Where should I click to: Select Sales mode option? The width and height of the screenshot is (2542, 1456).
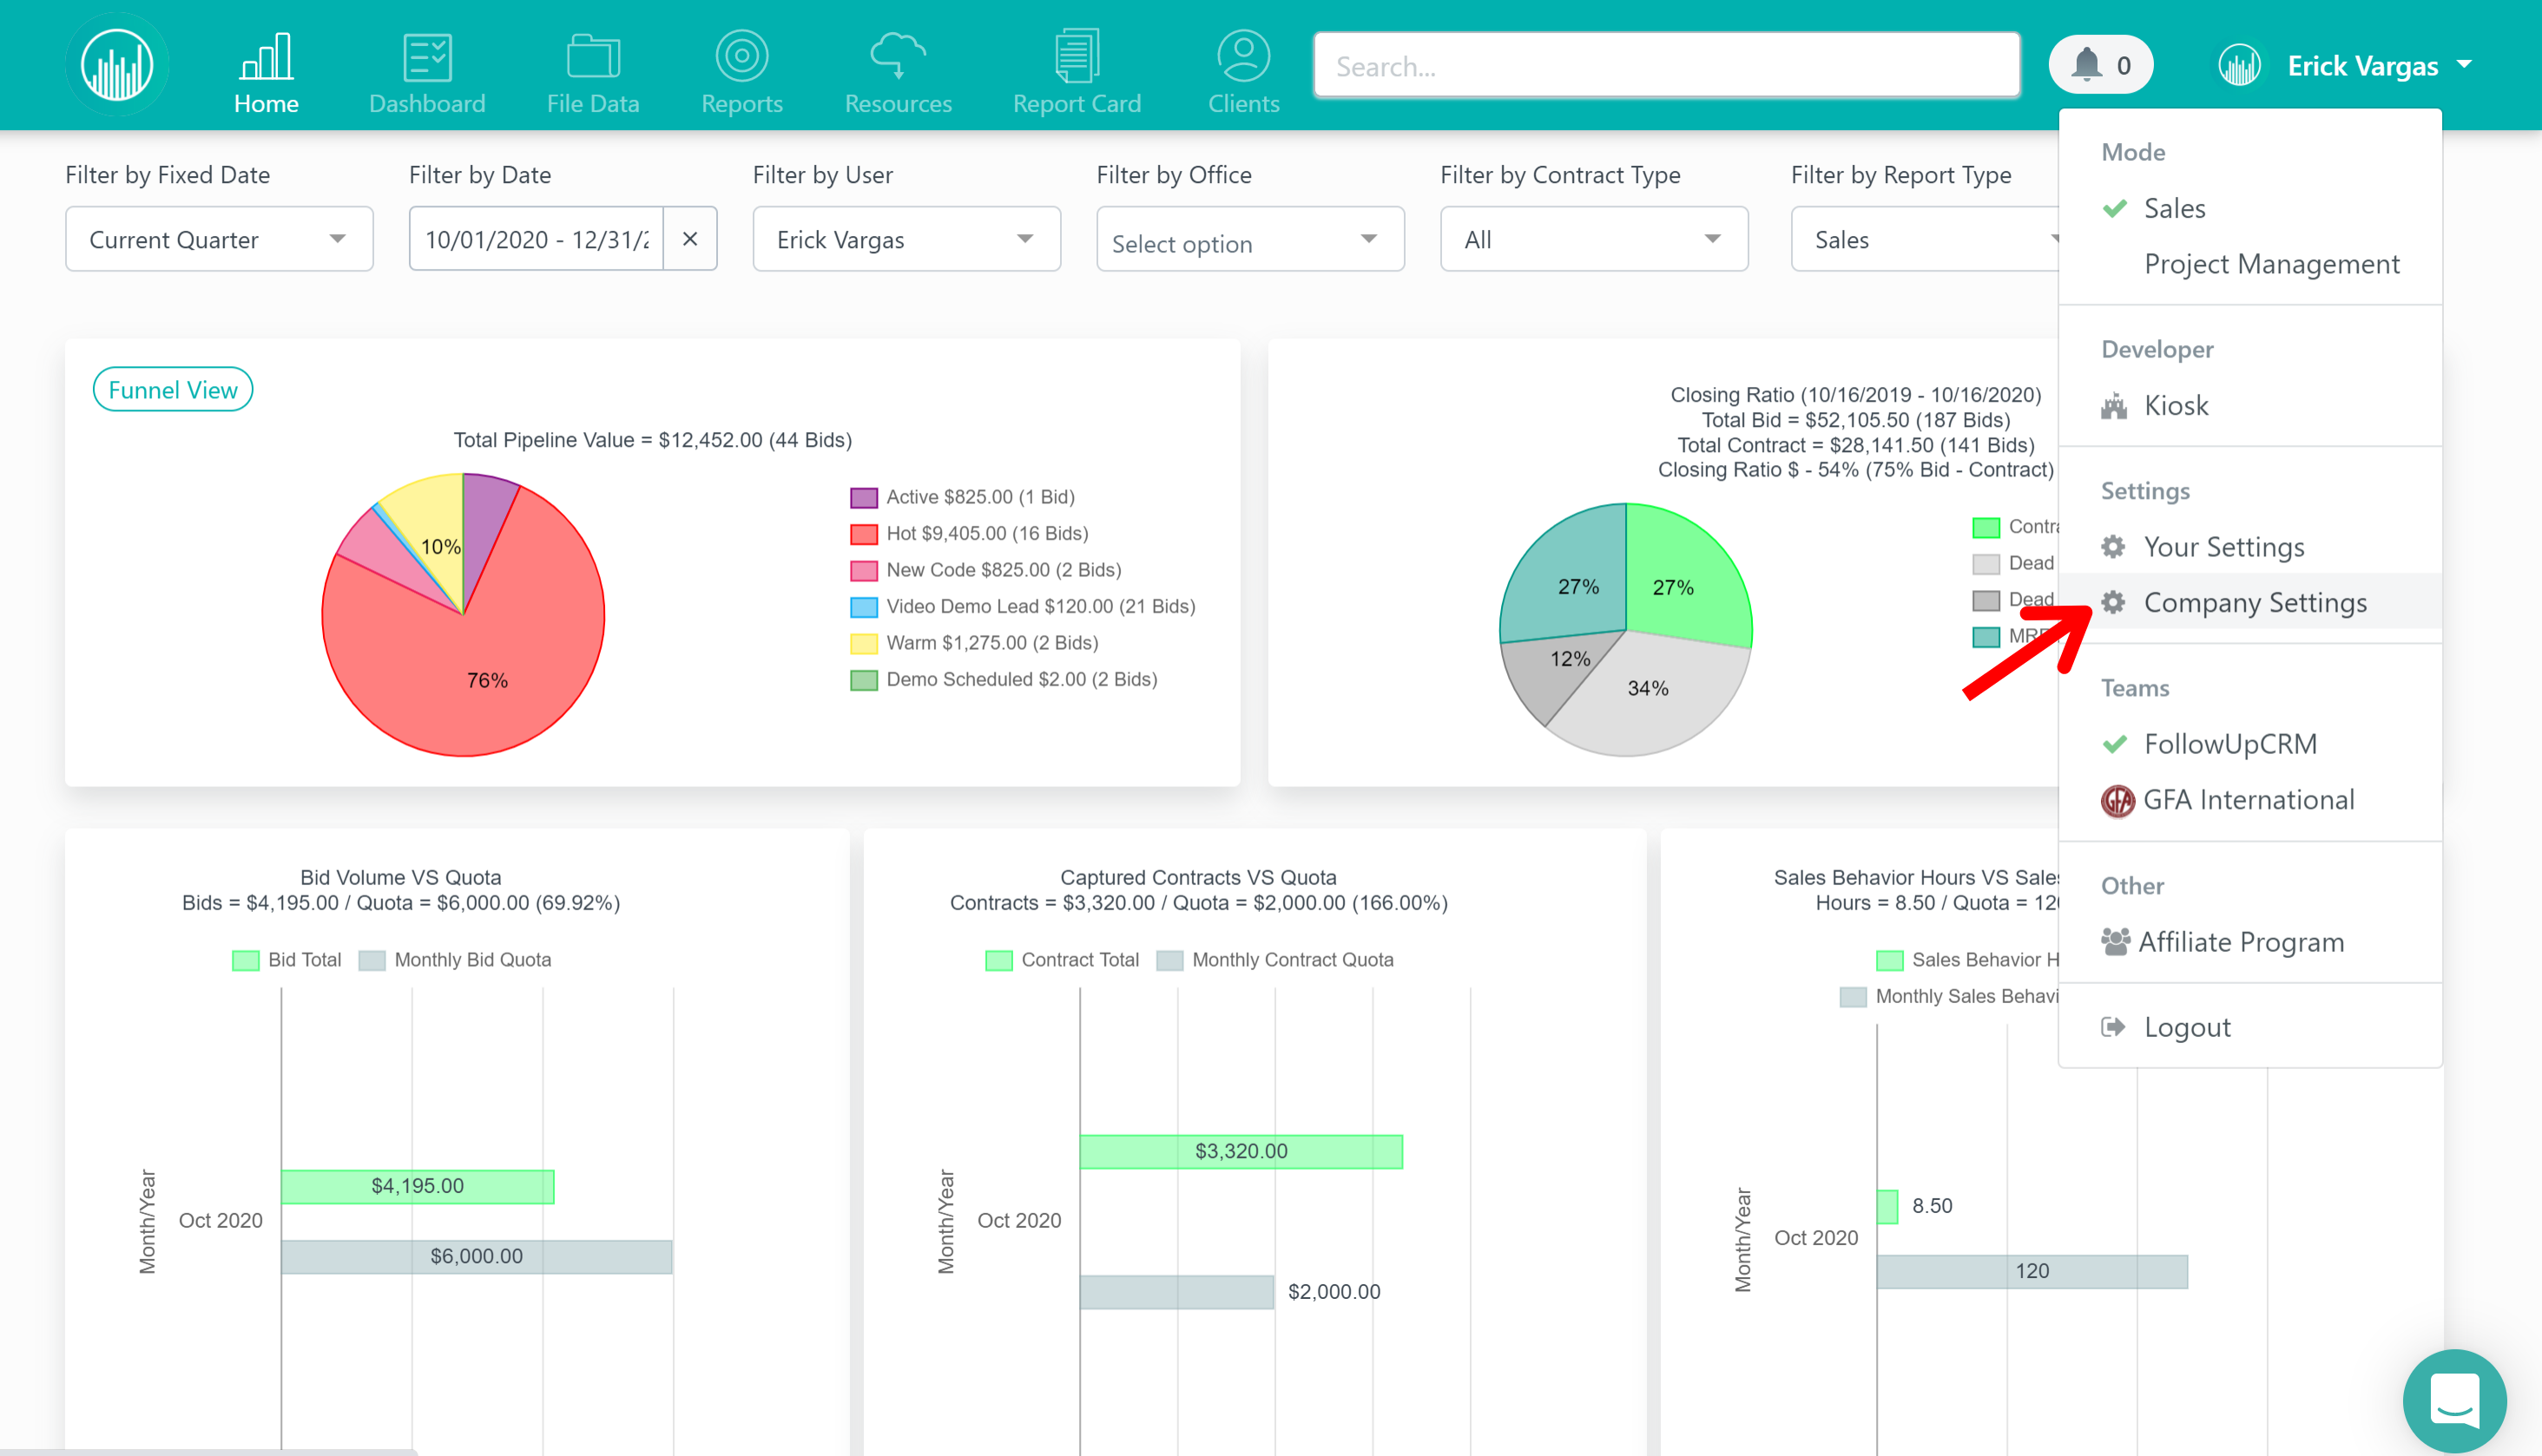coord(2174,208)
